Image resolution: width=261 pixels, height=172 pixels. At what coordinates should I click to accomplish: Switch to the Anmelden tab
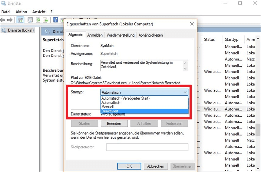pyautogui.click(x=95, y=35)
